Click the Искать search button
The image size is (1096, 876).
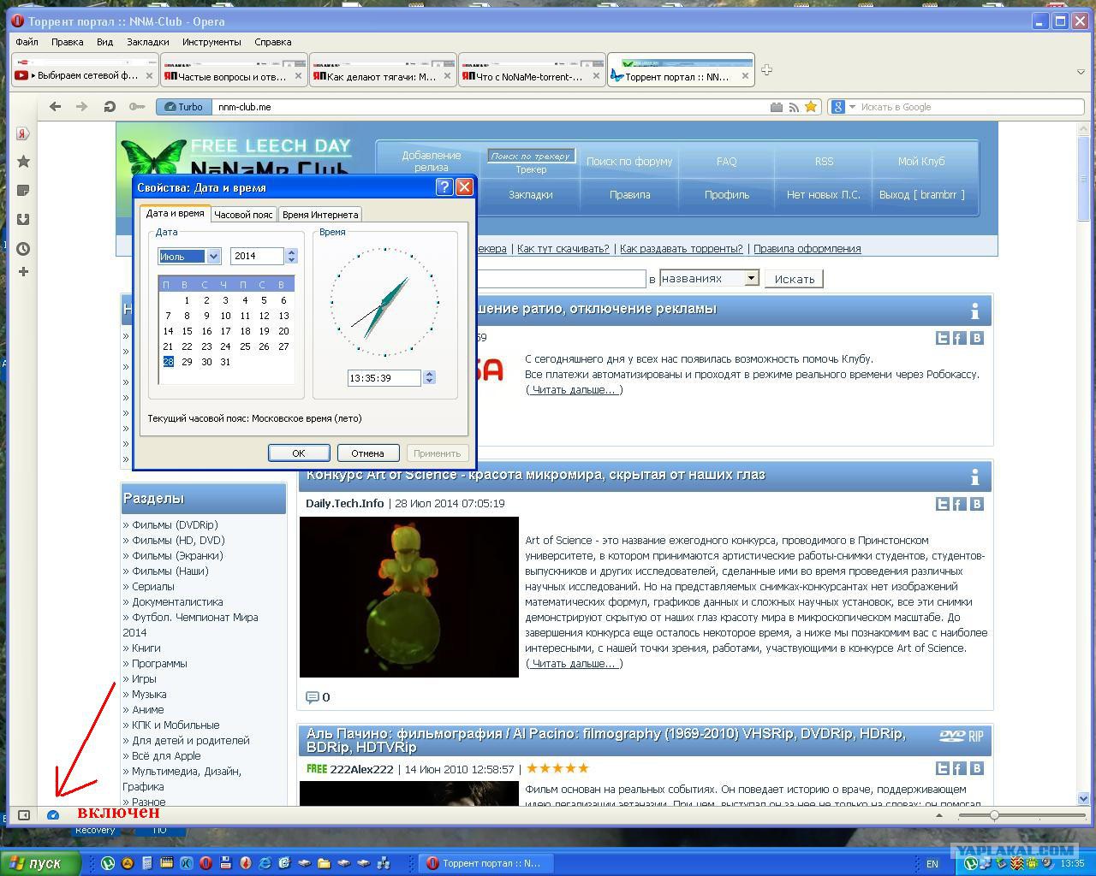[794, 279]
